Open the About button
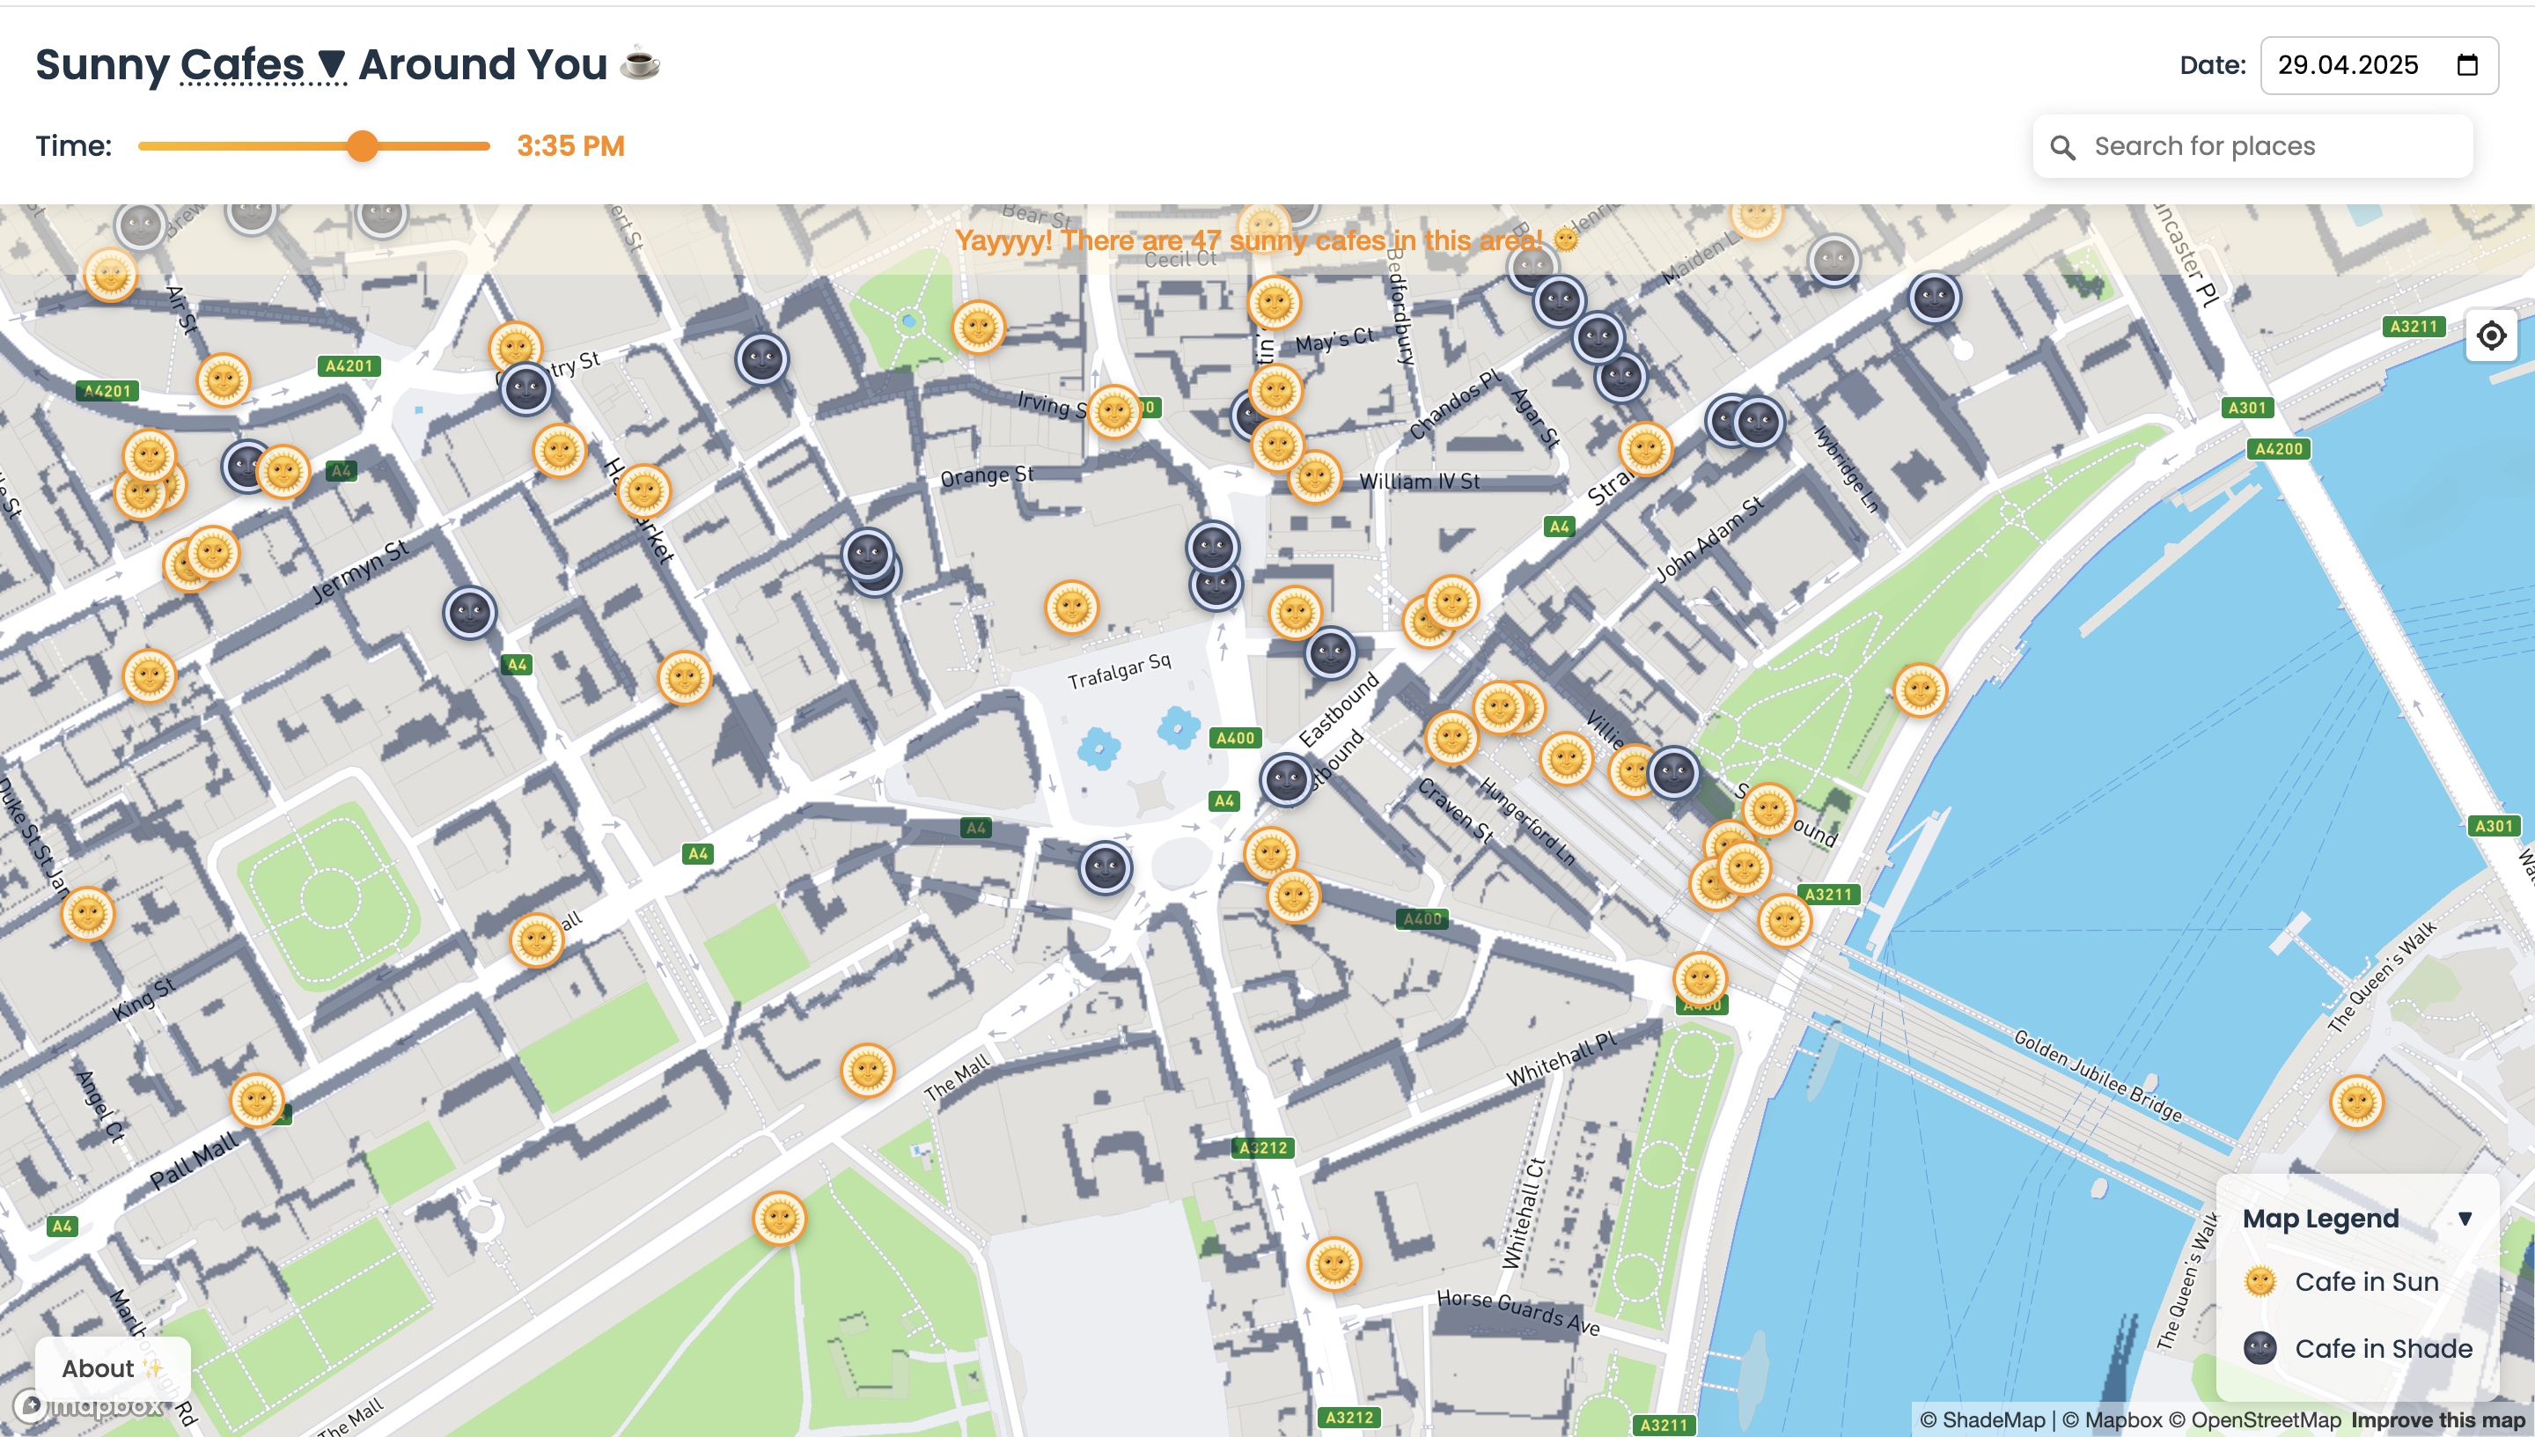The image size is (2535, 1437). click(x=113, y=1368)
